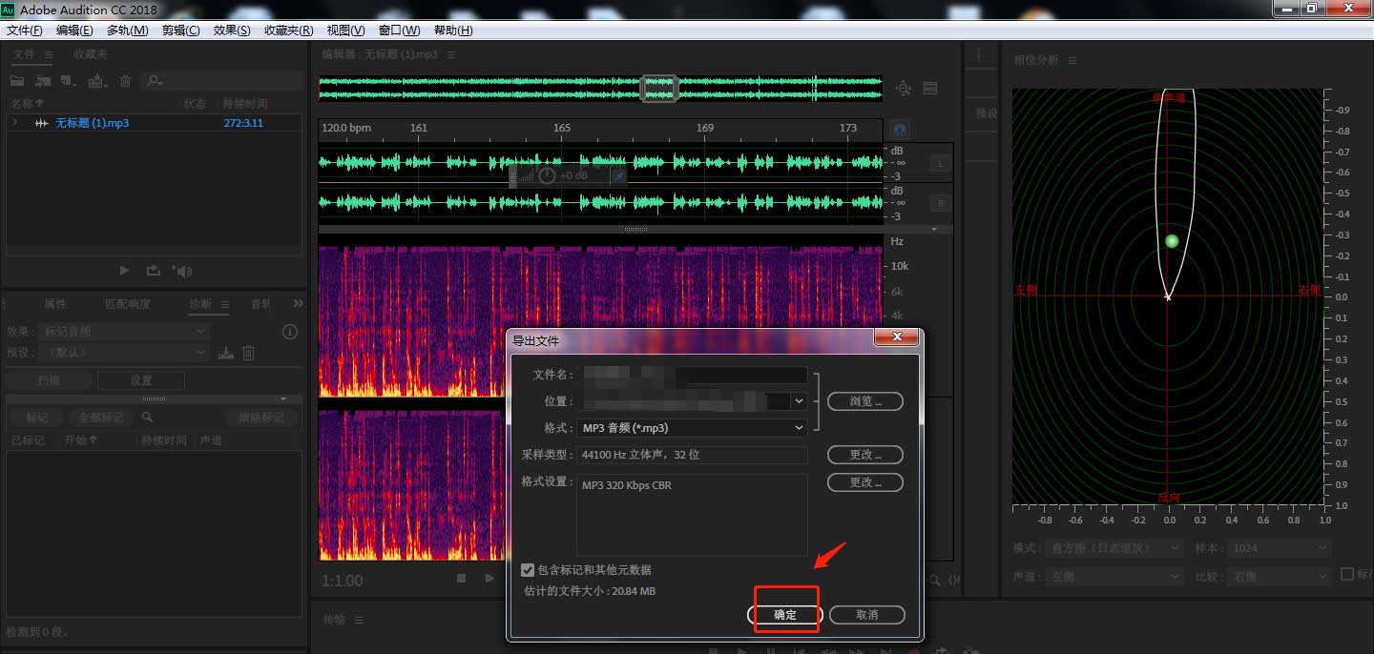Click the trash icon in Files panel
The width and height of the screenshot is (1374, 654).
pyautogui.click(x=125, y=82)
